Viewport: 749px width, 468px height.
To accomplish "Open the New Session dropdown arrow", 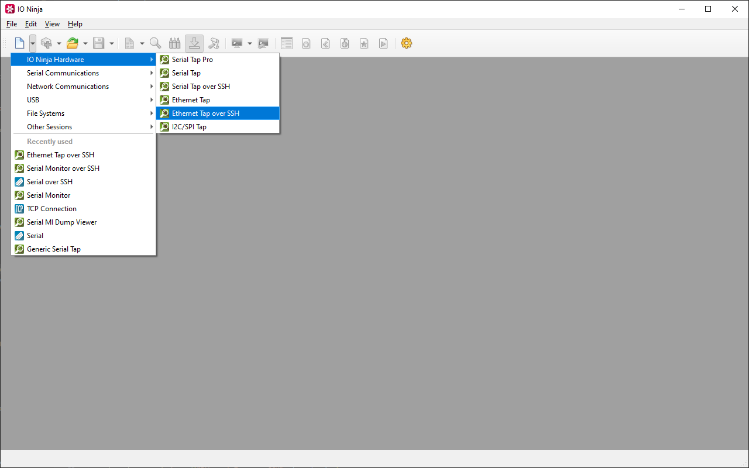I will 33,43.
